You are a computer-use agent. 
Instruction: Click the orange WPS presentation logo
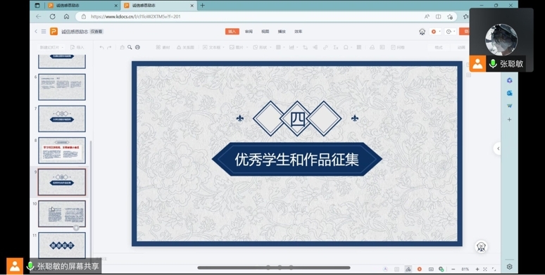tap(54, 31)
